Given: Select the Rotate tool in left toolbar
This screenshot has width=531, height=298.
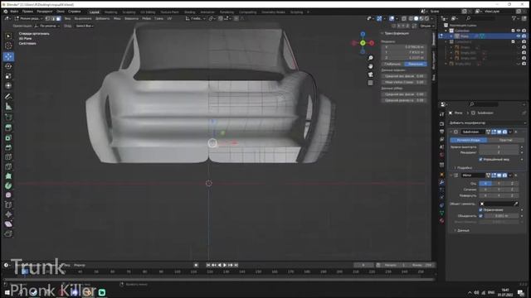Looking at the screenshot, I should tap(8, 66).
